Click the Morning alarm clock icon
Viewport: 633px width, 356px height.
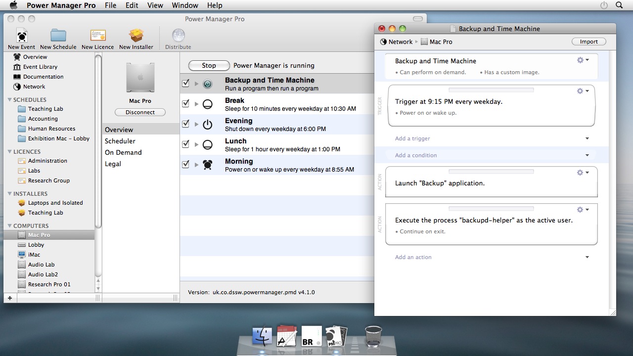[208, 165]
